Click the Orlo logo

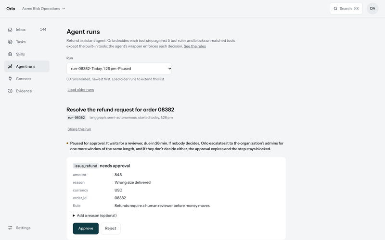pyautogui.click(x=11, y=9)
